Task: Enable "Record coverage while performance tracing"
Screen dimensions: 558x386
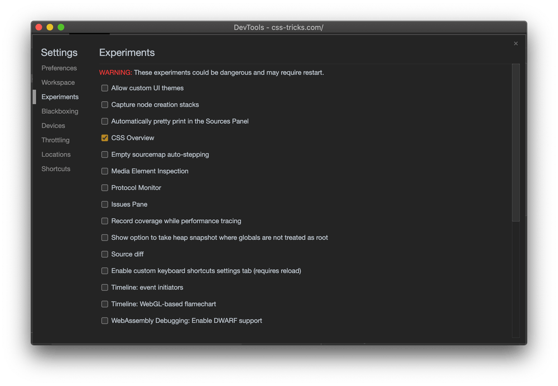Action: click(104, 221)
